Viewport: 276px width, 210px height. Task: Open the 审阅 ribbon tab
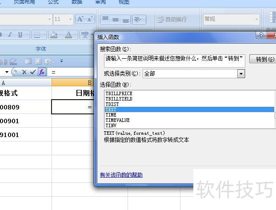[100, 2]
